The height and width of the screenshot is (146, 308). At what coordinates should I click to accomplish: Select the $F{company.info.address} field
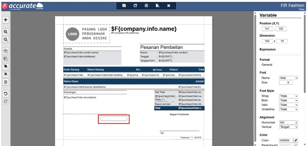tap(125, 33)
